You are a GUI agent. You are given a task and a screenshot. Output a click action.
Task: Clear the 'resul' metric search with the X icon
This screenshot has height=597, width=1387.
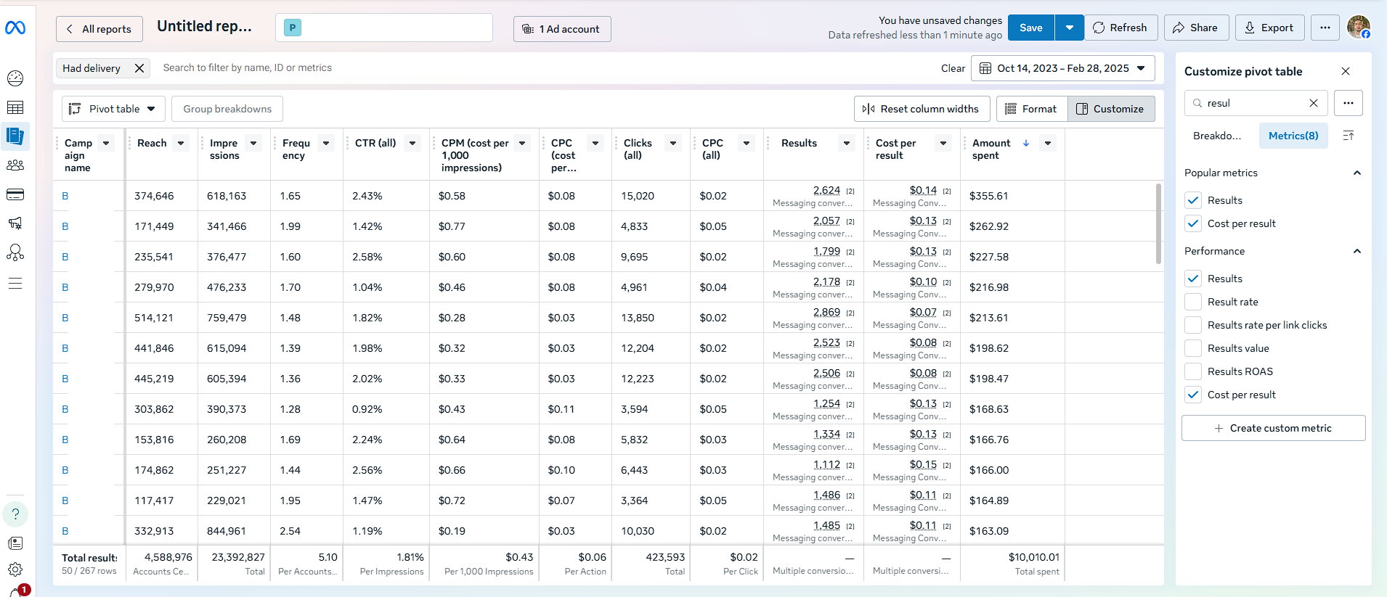click(1313, 103)
